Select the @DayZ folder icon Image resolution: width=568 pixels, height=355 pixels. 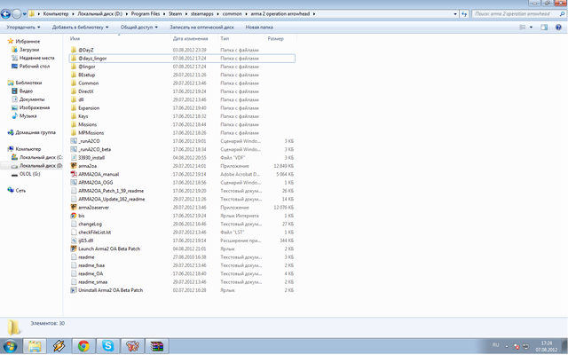point(74,50)
